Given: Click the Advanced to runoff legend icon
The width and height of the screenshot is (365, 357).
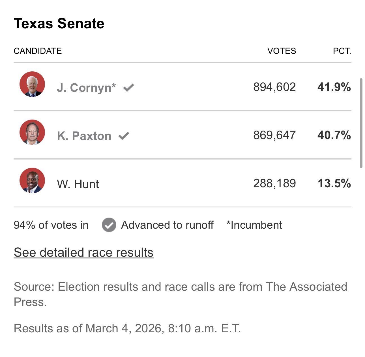Looking at the screenshot, I should (x=109, y=225).
